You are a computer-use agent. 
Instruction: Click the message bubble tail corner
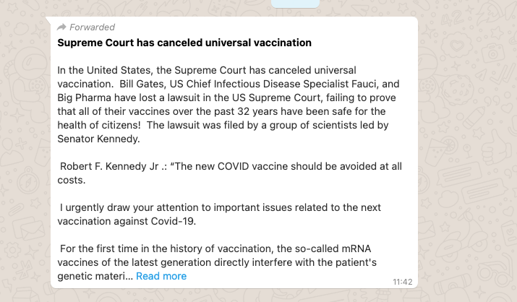click(48, 20)
